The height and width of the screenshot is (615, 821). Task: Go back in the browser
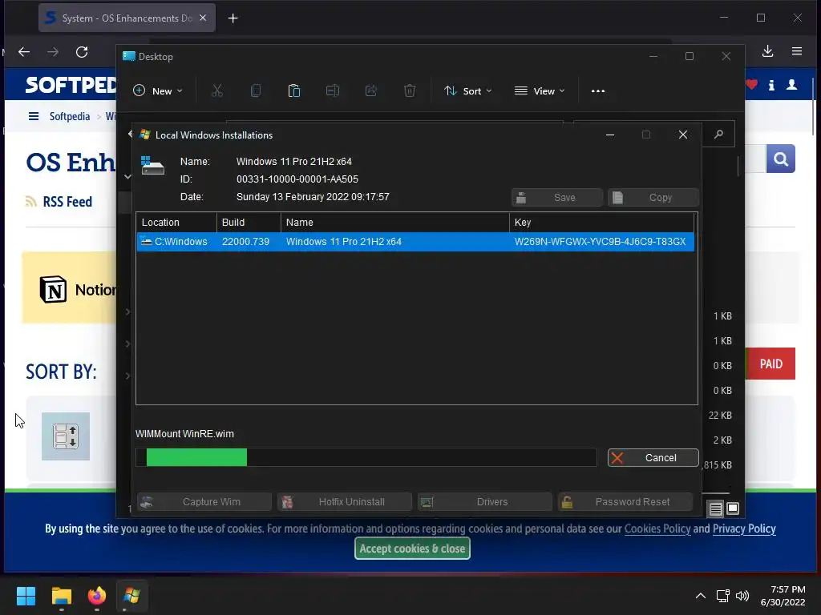[24, 52]
